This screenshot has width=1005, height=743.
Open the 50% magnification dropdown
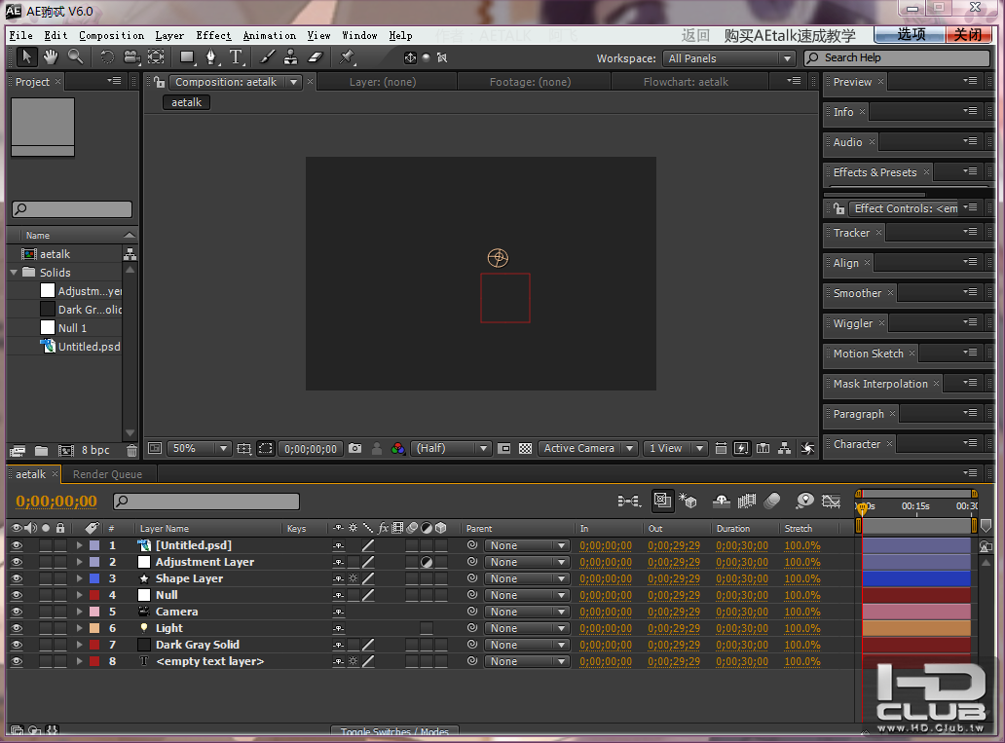[198, 449]
